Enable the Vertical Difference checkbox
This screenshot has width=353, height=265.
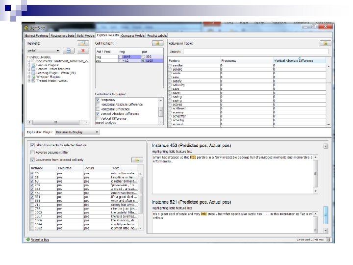[x=98, y=118]
